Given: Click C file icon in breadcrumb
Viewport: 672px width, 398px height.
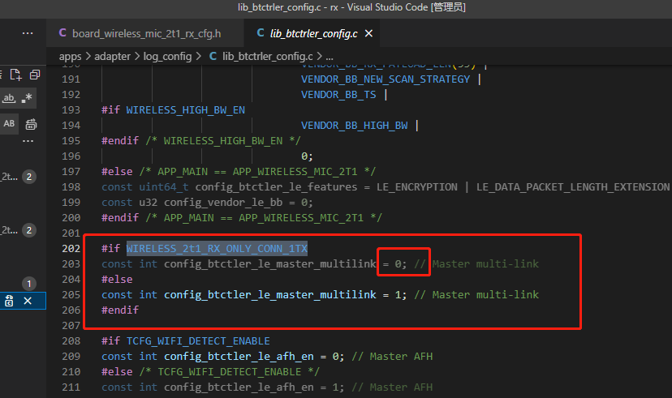Looking at the screenshot, I should [x=213, y=56].
